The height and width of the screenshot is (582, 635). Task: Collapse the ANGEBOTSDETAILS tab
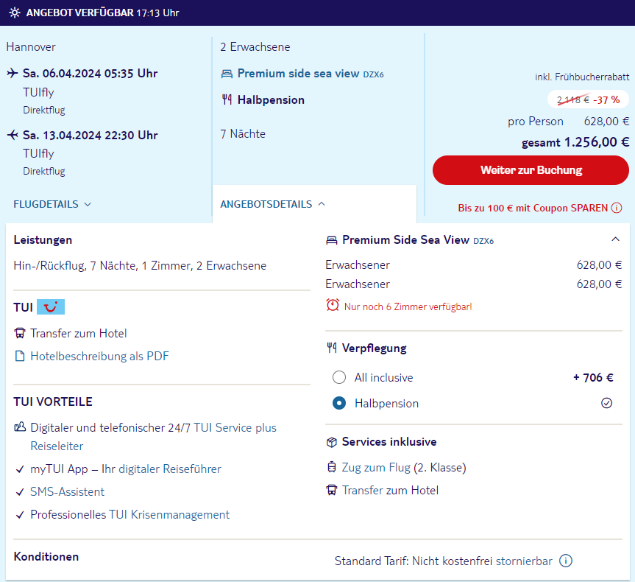[x=272, y=204]
